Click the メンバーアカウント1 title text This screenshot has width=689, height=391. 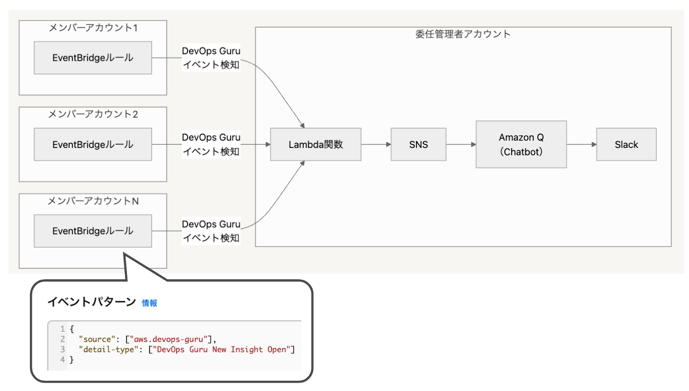93,28
